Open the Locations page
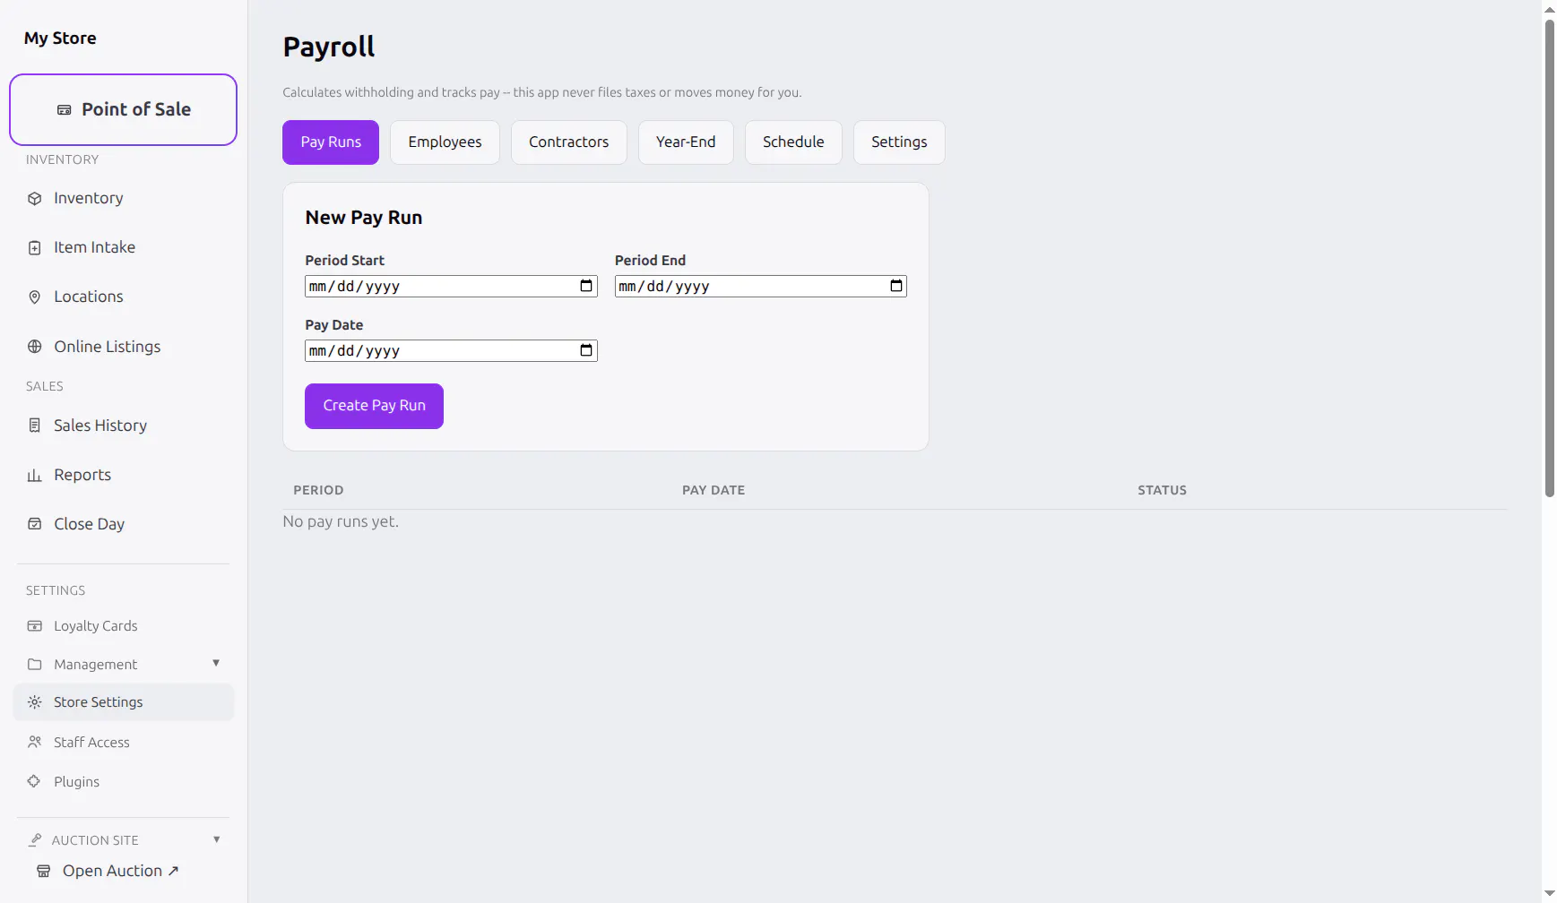Screen dimensions: 1557x903 coord(123,297)
